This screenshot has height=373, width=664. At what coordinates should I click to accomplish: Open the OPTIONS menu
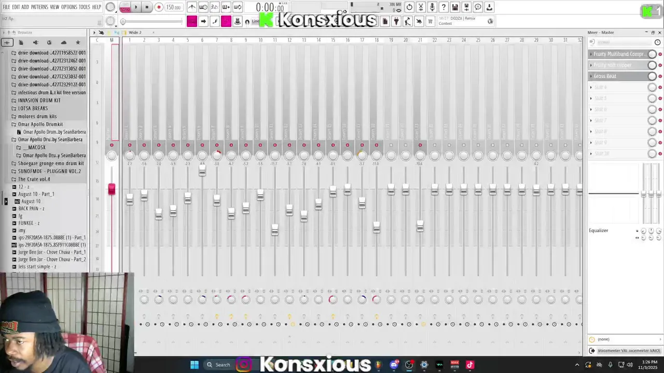click(x=69, y=7)
